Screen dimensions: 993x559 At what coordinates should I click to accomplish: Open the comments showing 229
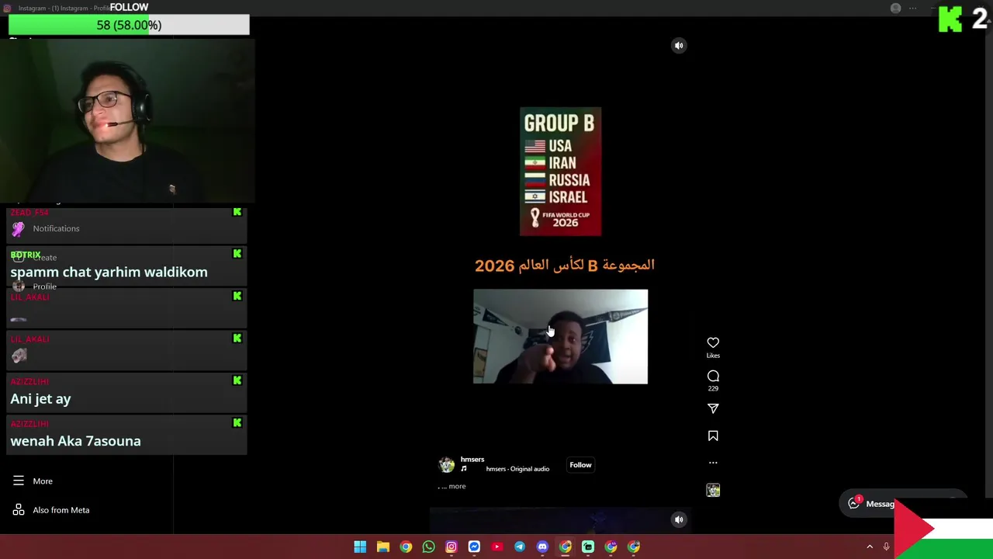click(x=713, y=377)
